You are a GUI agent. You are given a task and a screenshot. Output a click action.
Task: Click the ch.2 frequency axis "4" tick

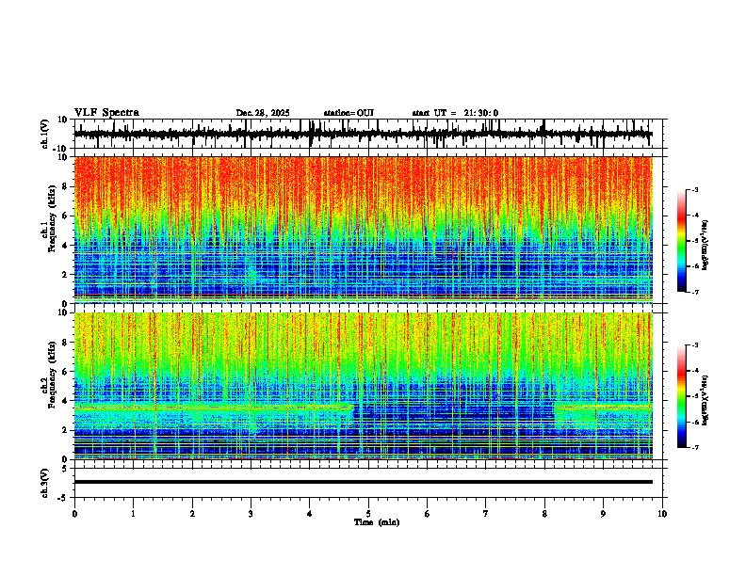66,401
